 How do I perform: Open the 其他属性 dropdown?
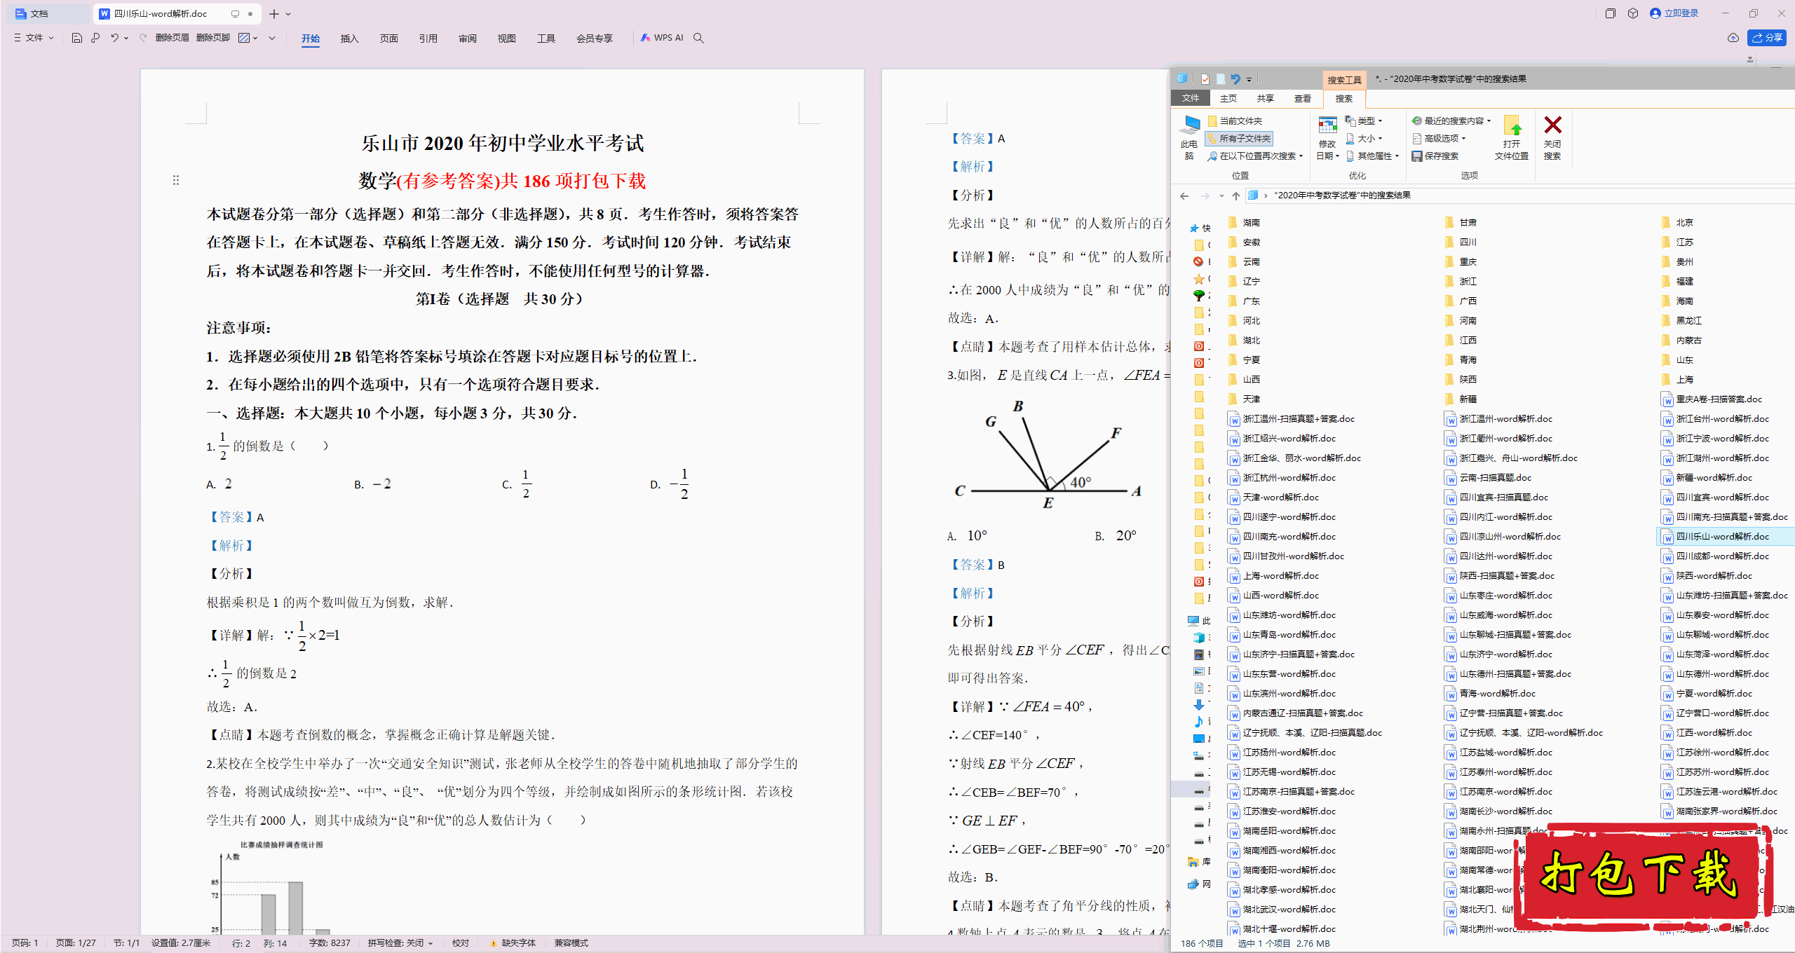click(1372, 156)
